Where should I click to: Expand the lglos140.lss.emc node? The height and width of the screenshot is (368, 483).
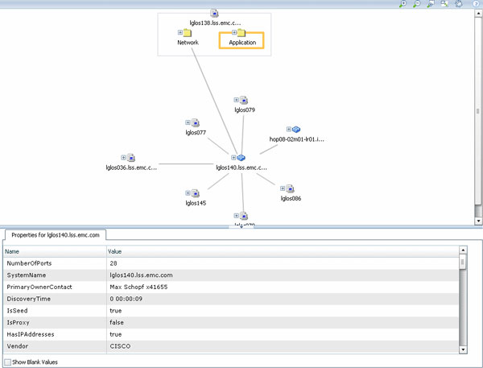233,158
